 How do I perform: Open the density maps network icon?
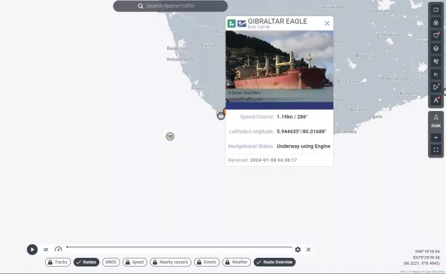tap(435, 74)
